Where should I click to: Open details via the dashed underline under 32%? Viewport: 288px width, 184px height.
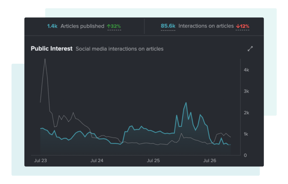click(114, 31)
